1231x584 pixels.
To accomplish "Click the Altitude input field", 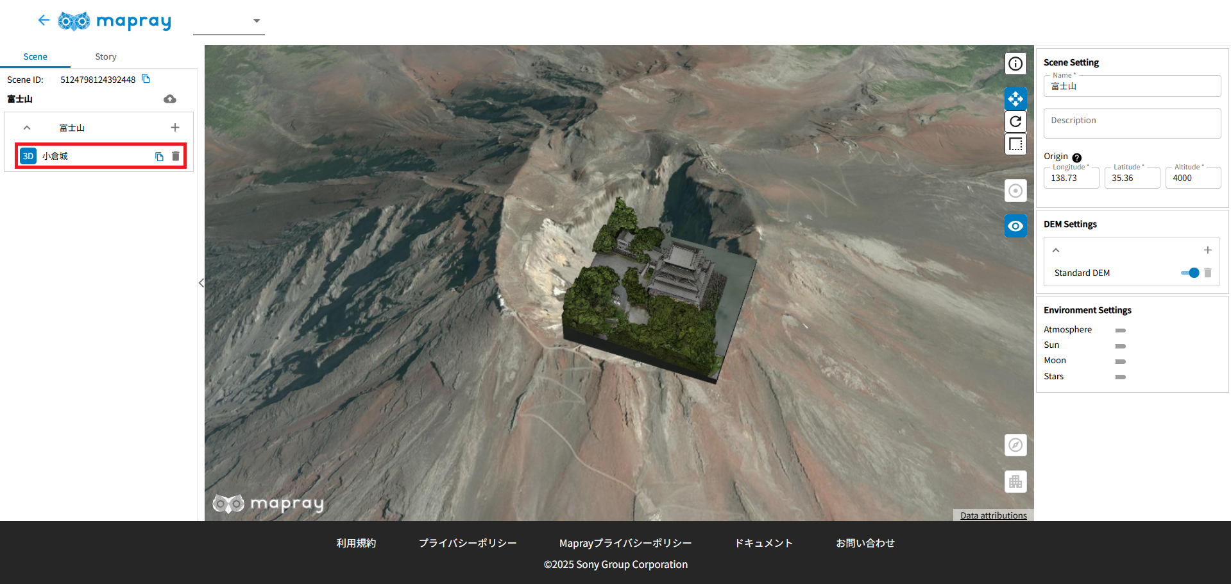I will (1193, 178).
